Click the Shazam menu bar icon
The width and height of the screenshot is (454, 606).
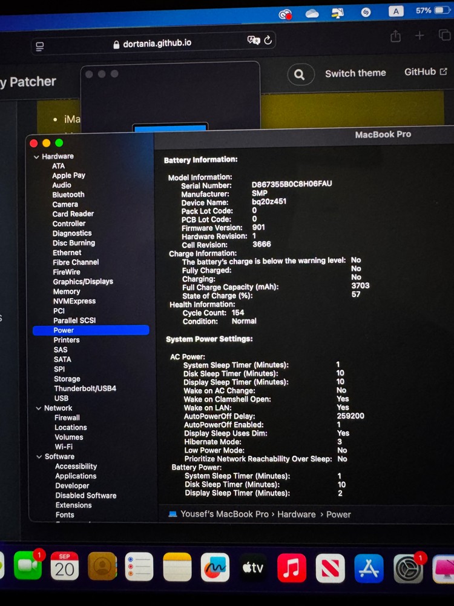(366, 12)
